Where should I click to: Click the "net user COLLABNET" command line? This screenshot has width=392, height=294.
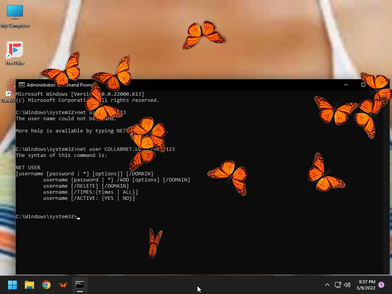[95, 149]
